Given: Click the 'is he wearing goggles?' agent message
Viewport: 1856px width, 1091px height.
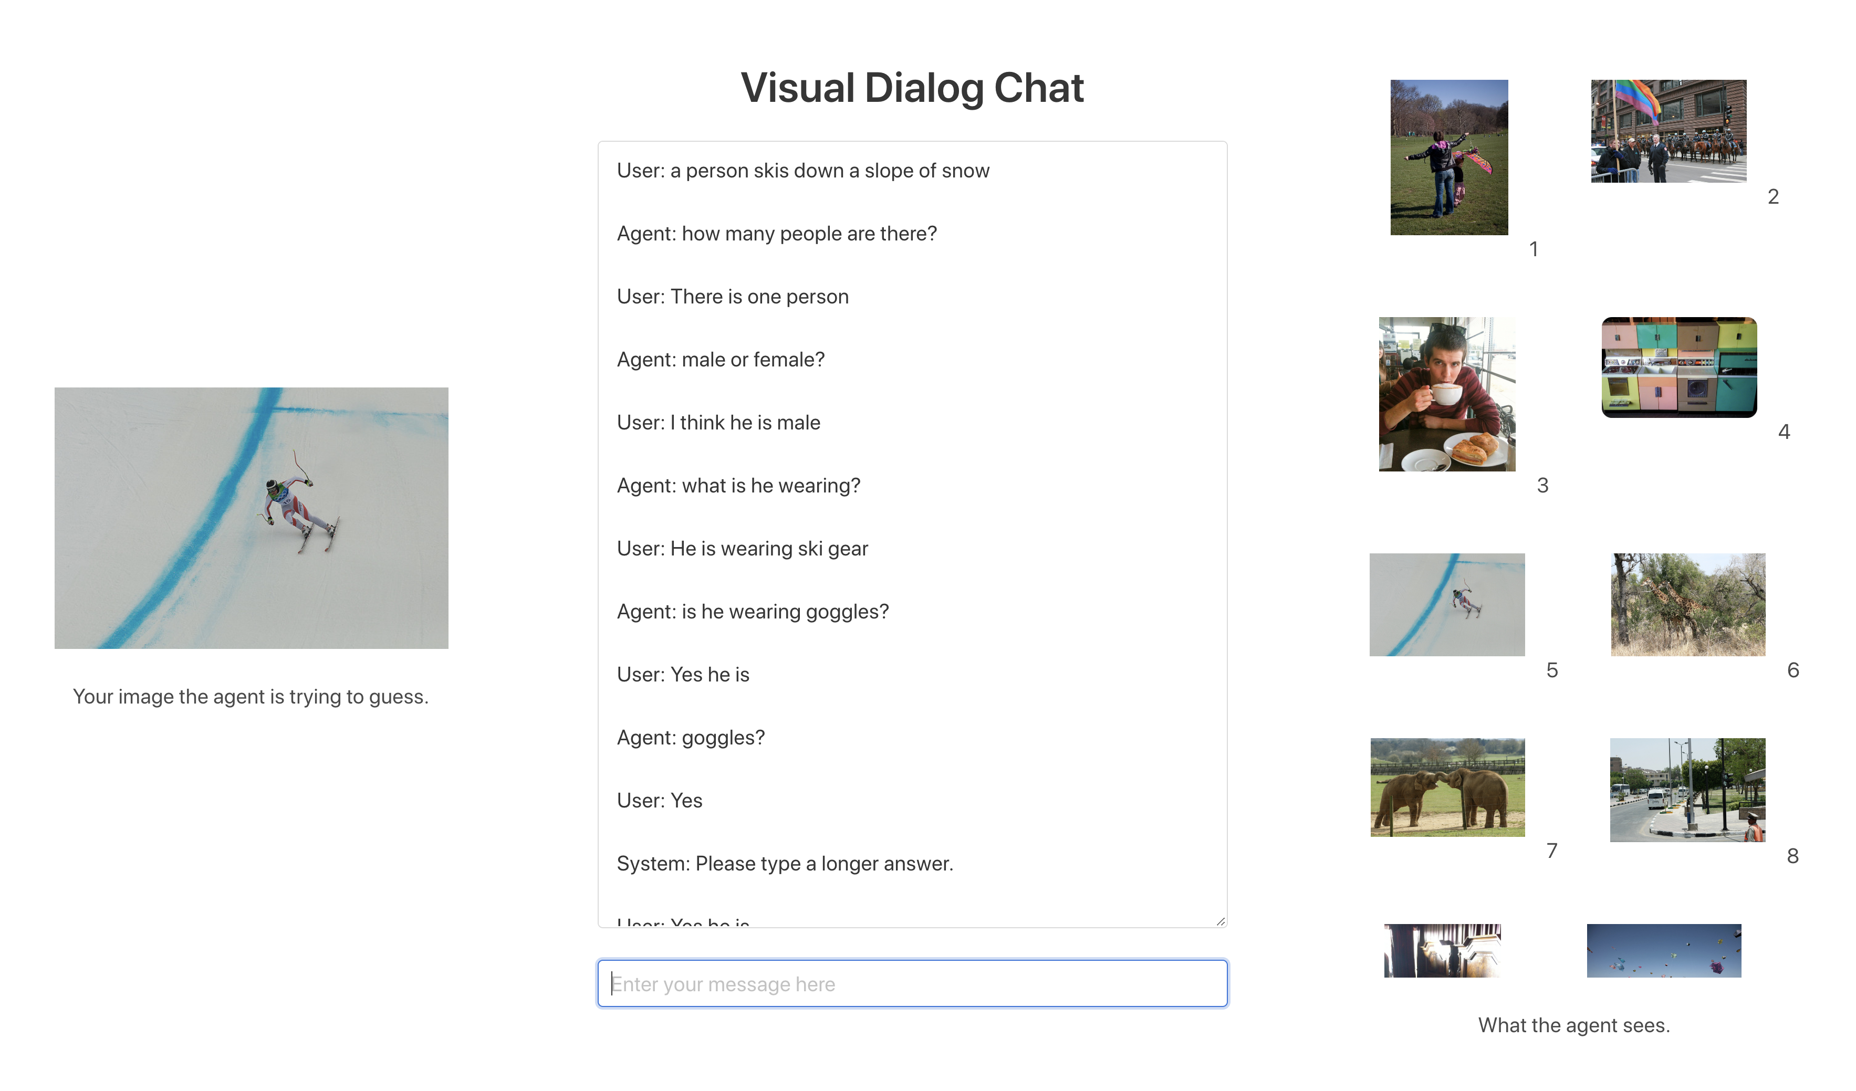Looking at the screenshot, I should pyautogui.click(x=752, y=611).
